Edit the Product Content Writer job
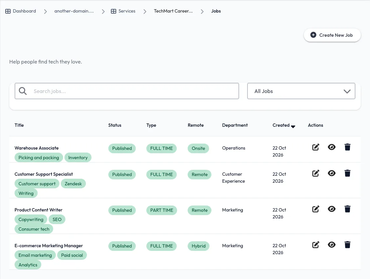Viewport: 370px width, 279px height. (x=316, y=209)
